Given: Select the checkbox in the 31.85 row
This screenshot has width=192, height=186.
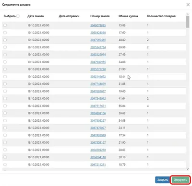Looking at the screenshot, I should tap(5, 84).
